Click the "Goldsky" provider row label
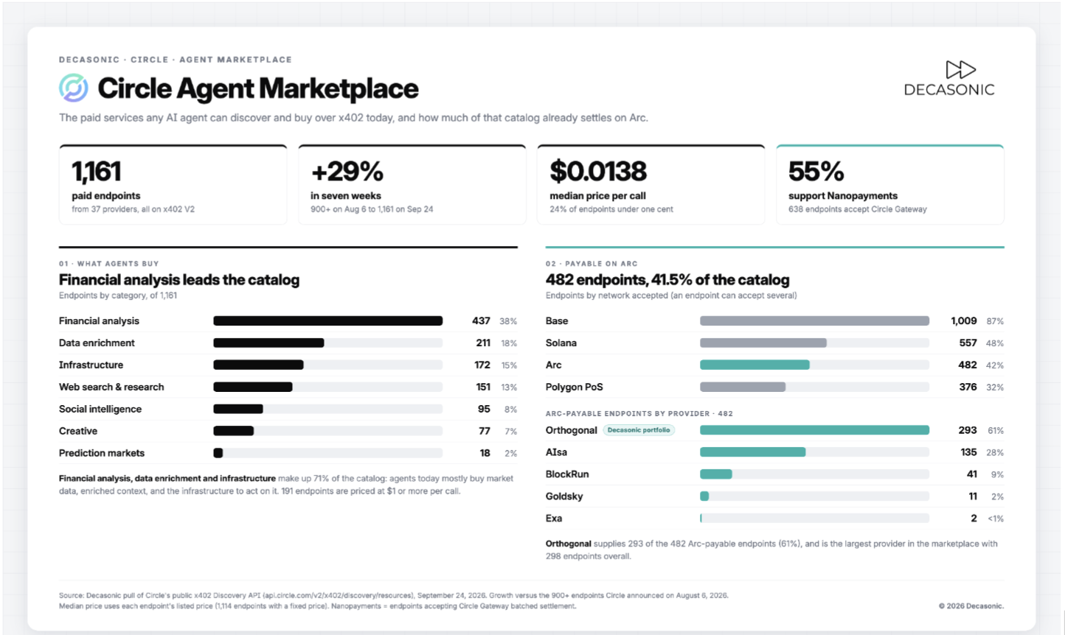Screen dimensions: 1065x635 pyautogui.click(x=564, y=497)
